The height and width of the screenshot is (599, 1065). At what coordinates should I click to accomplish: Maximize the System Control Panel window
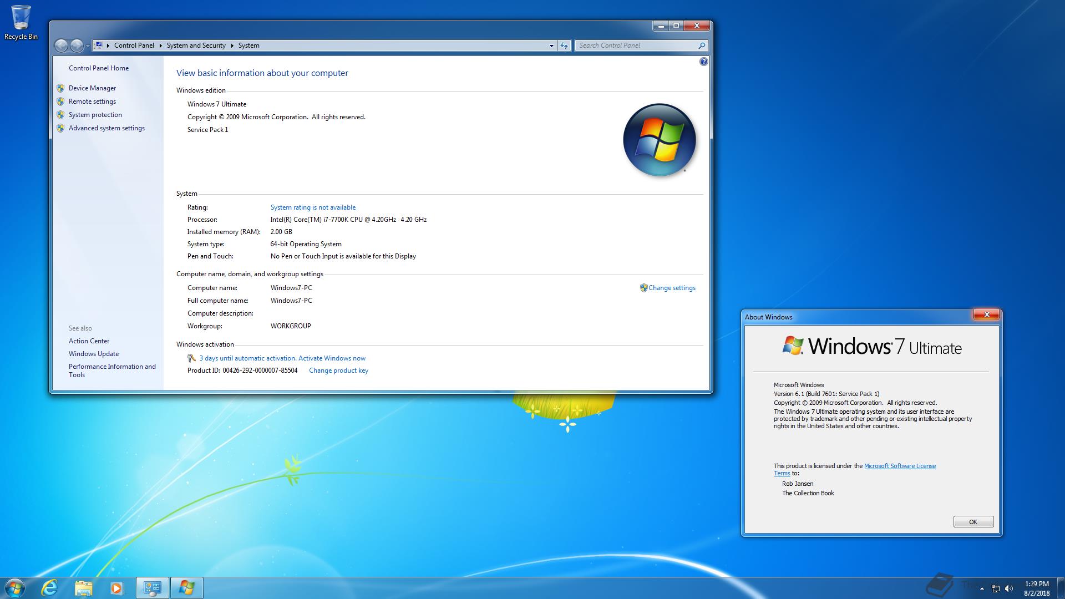click(x=676, y=26)
